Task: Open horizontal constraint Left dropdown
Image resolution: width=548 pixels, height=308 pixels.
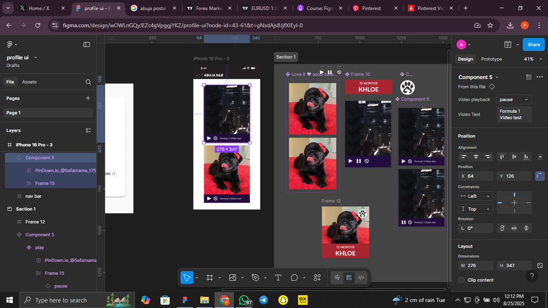Action: coord(476,196)
